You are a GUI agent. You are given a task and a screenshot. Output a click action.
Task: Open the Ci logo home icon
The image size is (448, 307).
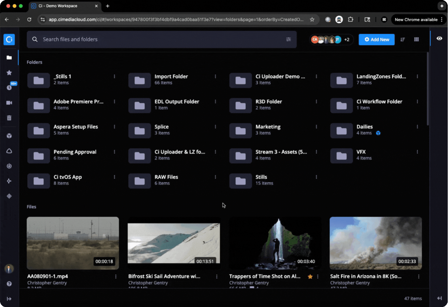tap(9, 40)
